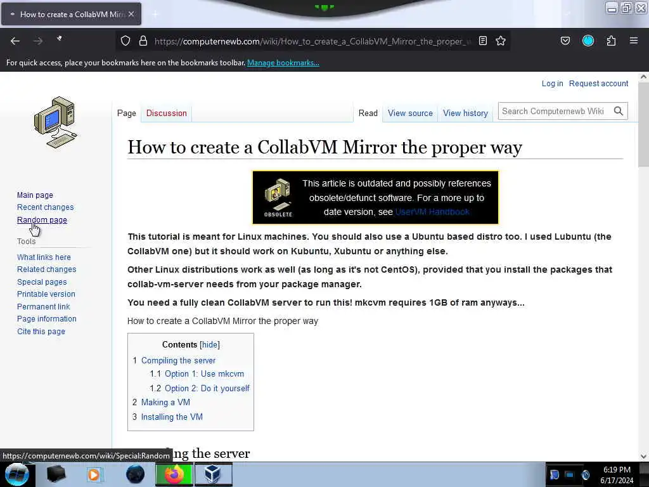Image resolution: width=649 pixels, height=487 pixels.
Task: Open a new tab with plus button
Action: click(155, 15)
